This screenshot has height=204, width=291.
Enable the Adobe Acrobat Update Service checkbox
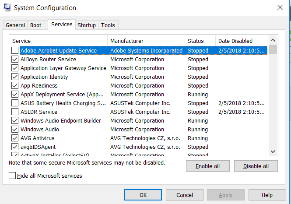coord(15,50)
